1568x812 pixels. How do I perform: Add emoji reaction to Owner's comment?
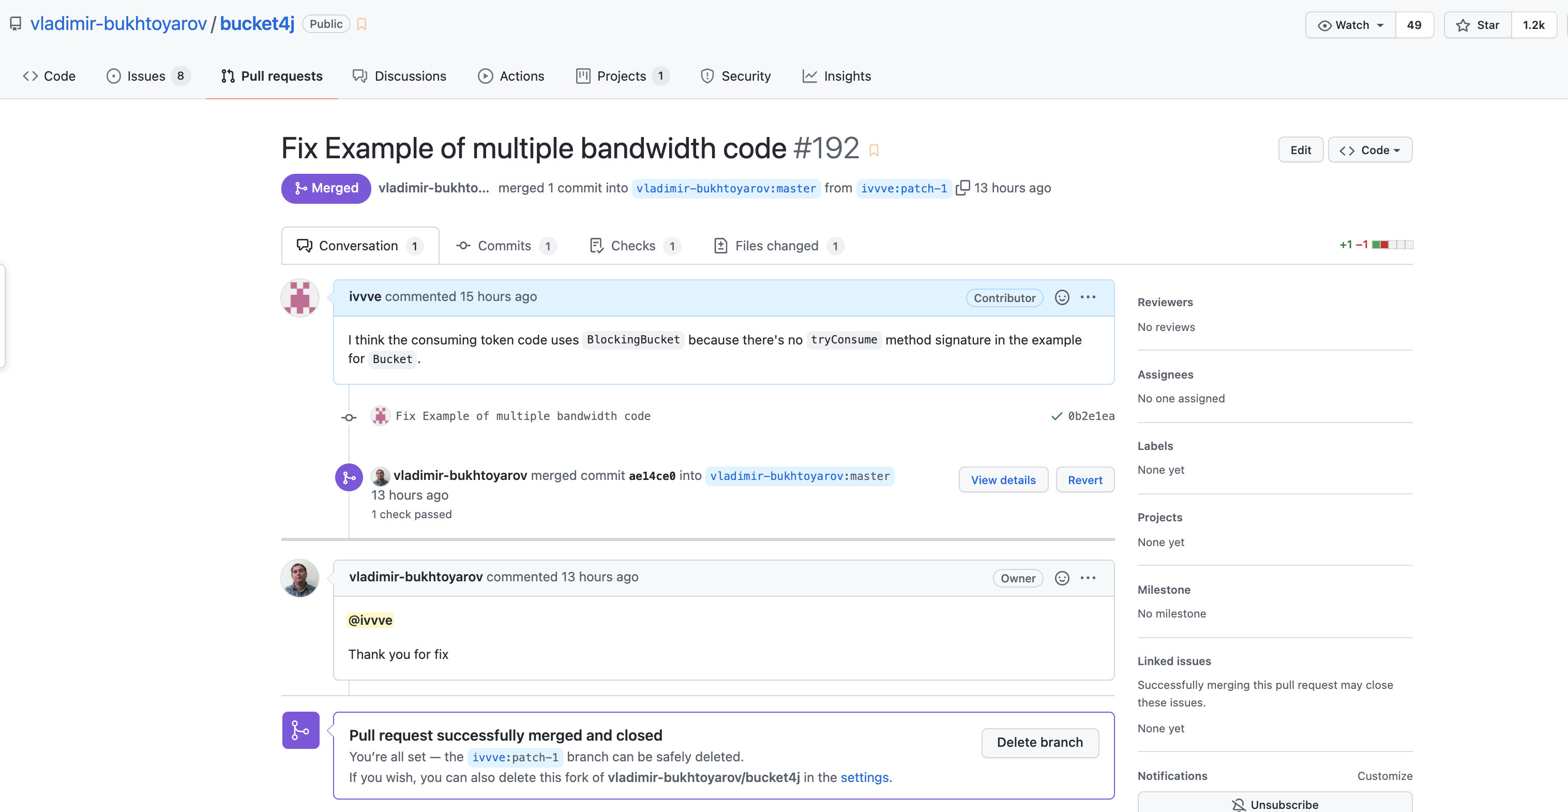point(1062,578)
